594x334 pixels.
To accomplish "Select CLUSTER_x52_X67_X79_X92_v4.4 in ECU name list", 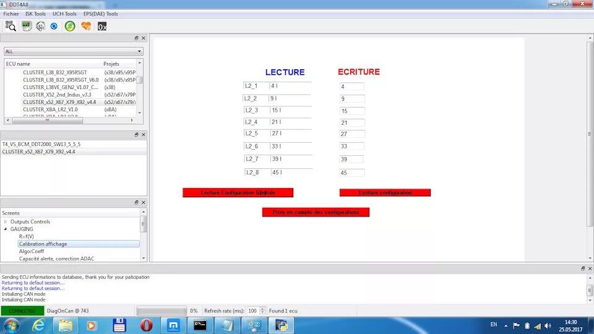I will click(59, 102).
